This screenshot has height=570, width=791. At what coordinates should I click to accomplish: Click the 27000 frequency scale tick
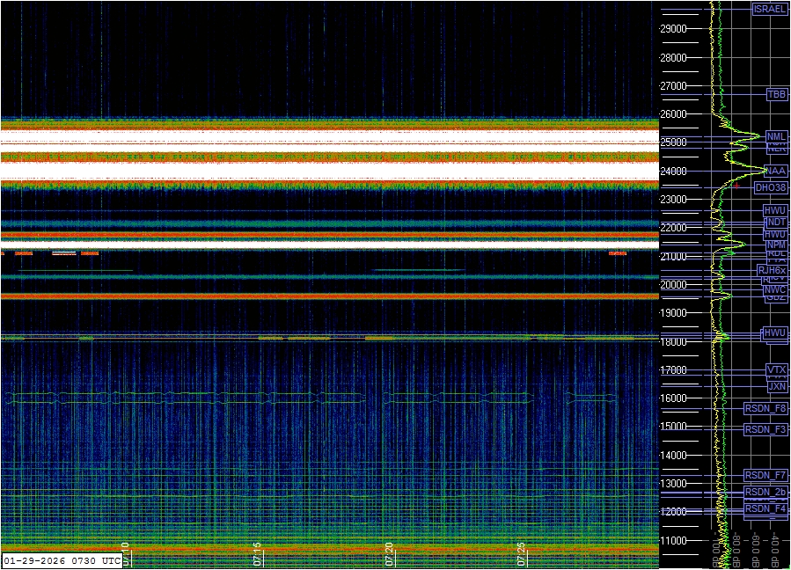[x=673, y=86]
